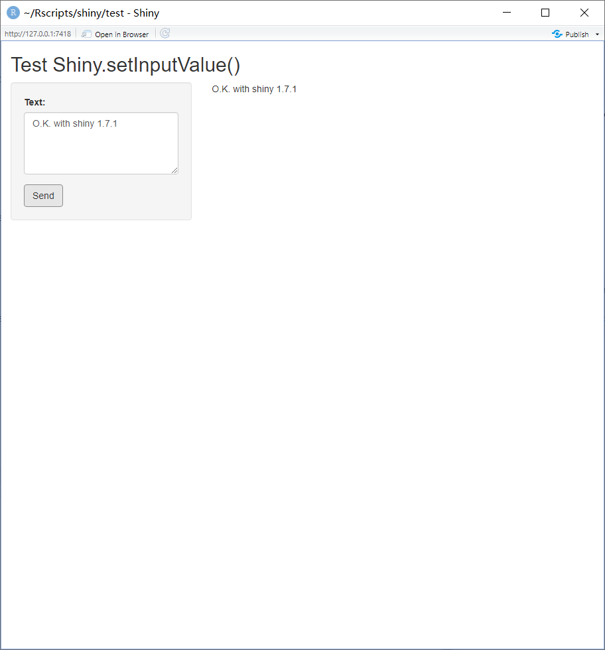605x650 pixels.
Task: Refresh the app with the reload icon
Action: (165, 34)
